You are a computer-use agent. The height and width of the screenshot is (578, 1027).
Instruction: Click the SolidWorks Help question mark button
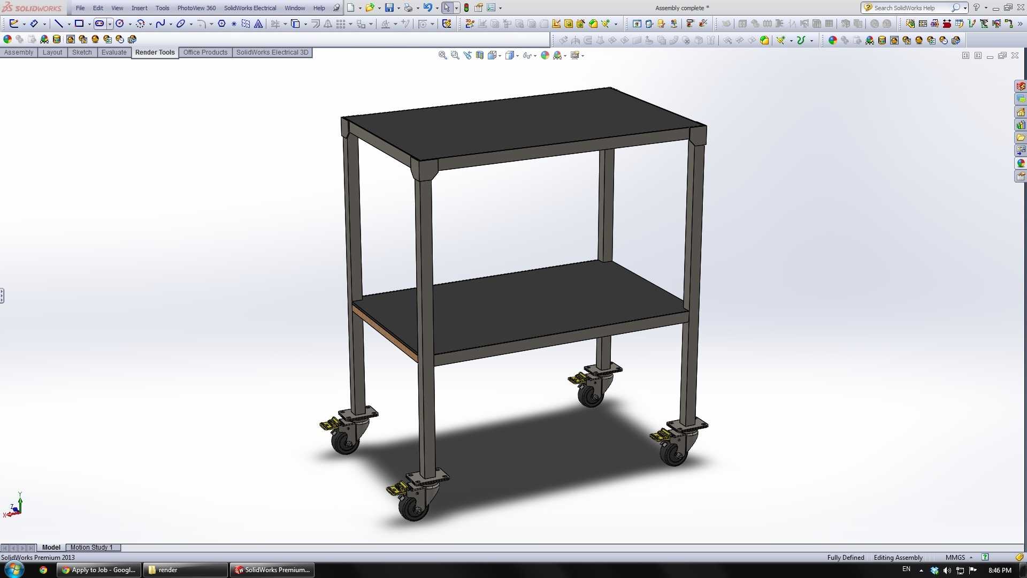[x=976, y=7]
